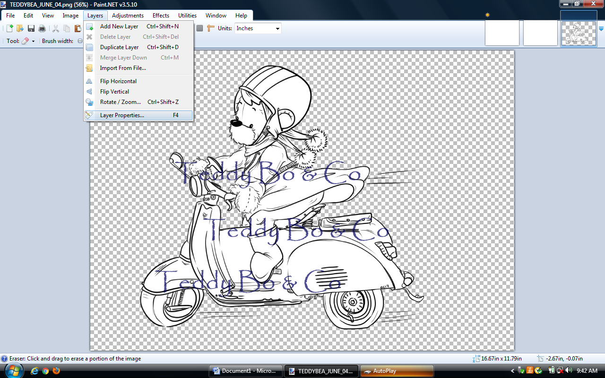Screen dimensions: 605x378
Task: Click the Open file folder icon
Action: point(20,28)
